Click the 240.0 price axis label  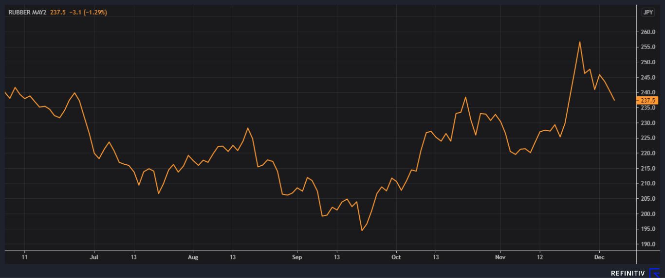[x=647, y=92]
